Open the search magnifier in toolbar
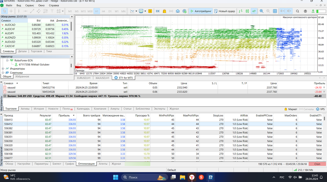This screenshot has height=182, width=327. click(x=298, y=11)
